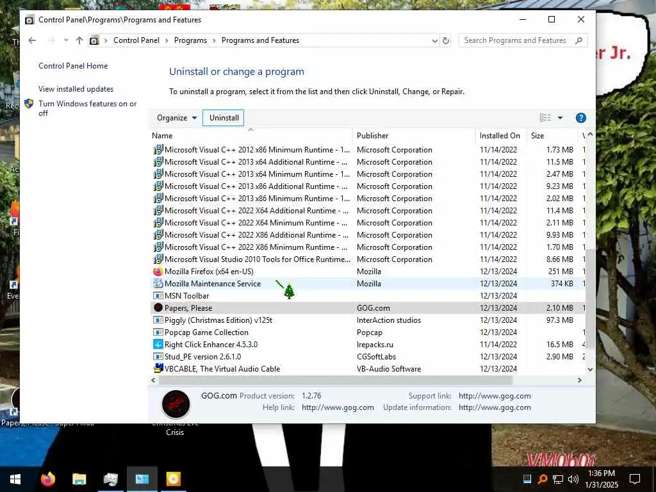The width and height of the screenshot is (656, 492).
Task: Click the Help link http://www.gog.com
Action: pyautogui.click(x=338, y=407)
